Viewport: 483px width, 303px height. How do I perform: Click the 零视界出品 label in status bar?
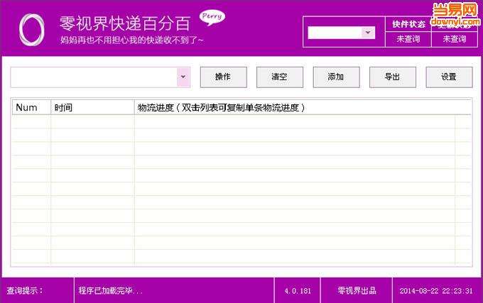tap(357, 291)
